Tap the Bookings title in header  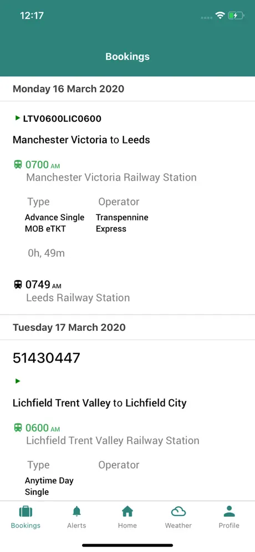pyautogui.click(x=127, y=57)
